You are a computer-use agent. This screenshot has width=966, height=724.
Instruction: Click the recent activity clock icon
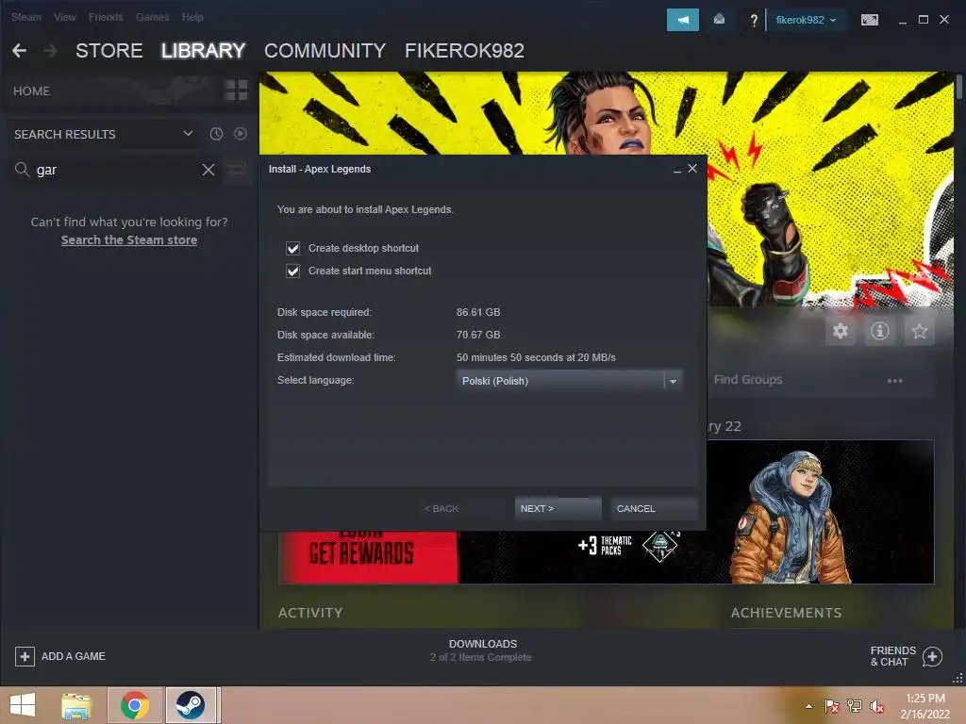click(x=216, y=134)
